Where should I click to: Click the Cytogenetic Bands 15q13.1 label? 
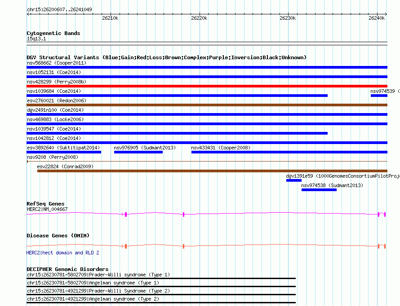pyautogui.click(x=36, y=39)
